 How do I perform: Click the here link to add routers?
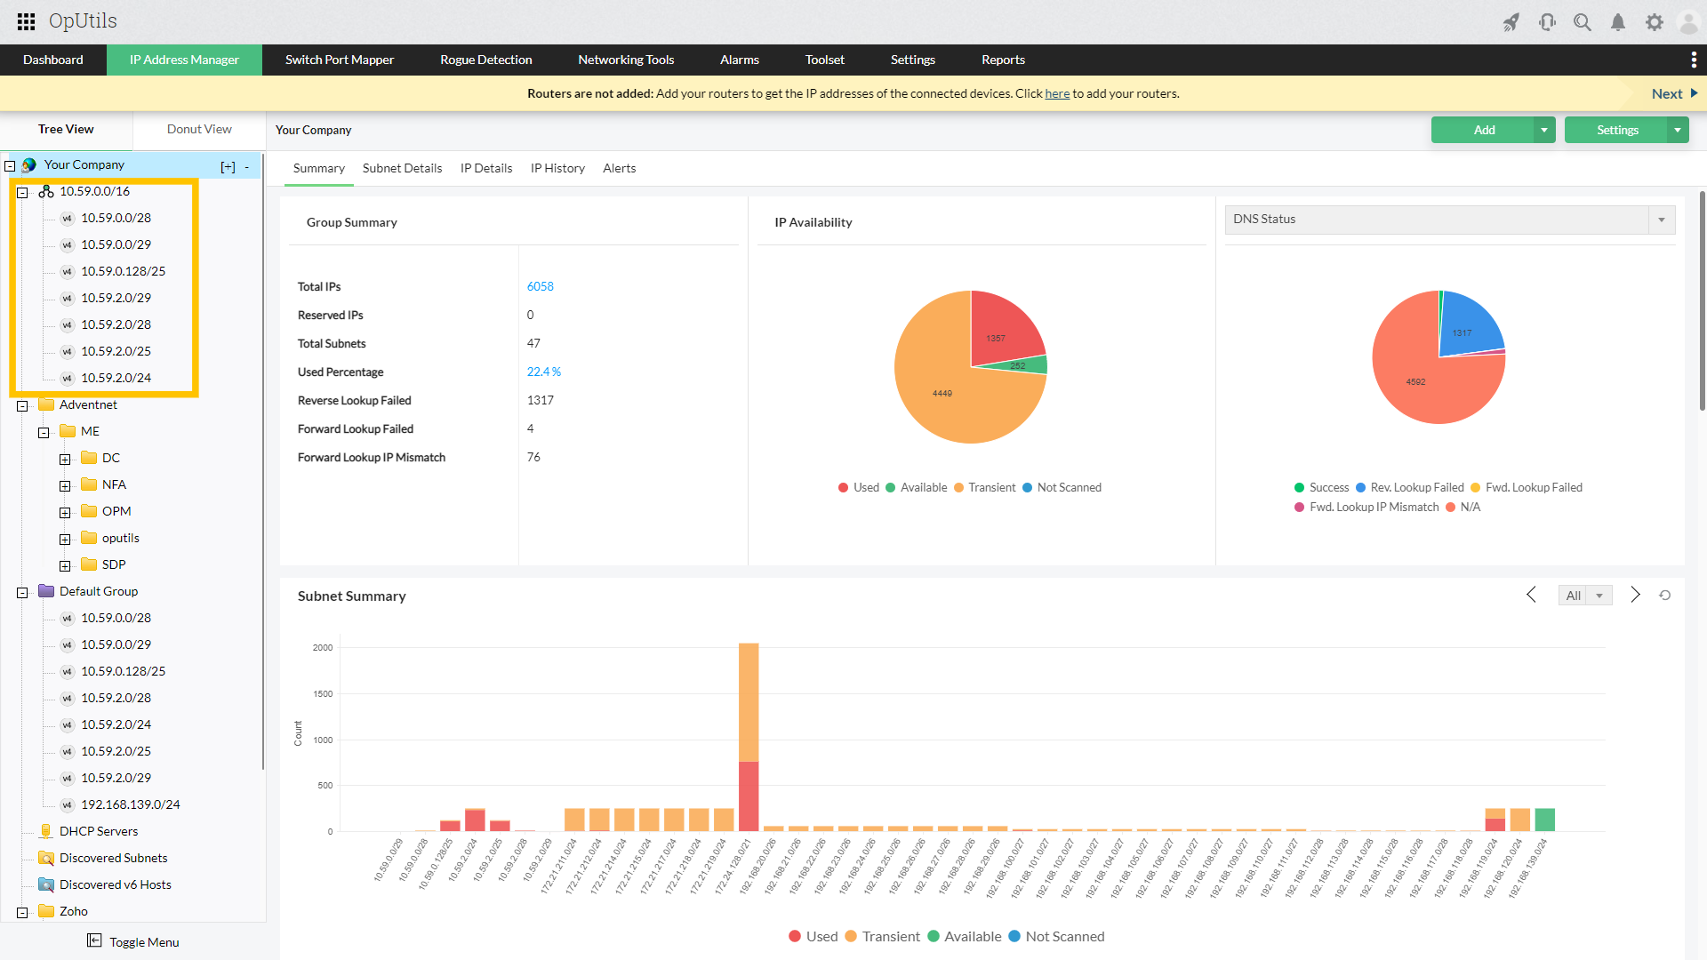(x=1057, y=93)
